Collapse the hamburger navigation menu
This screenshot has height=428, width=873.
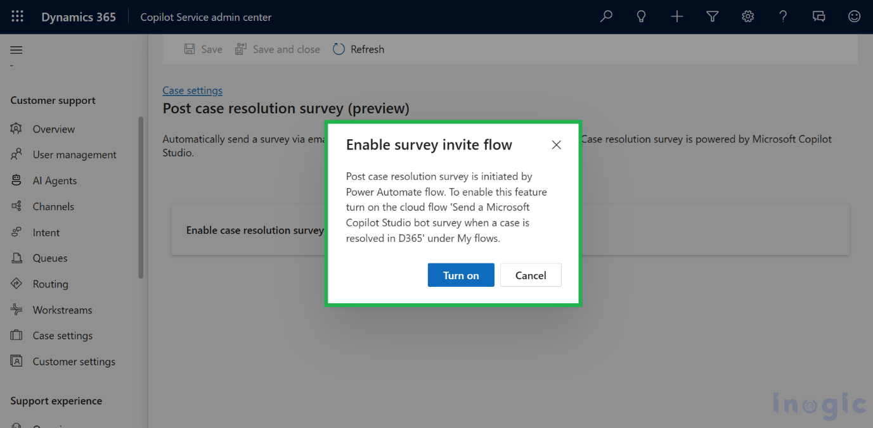coord(16,50)
